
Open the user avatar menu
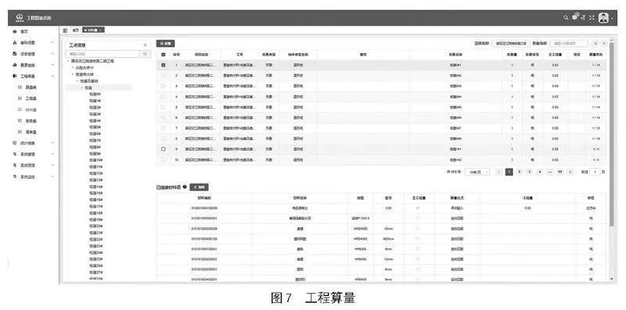point(603,18)
